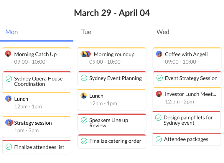
Task: Click avatar on Coffee with Angeli
Action: [x=159, y=54]
